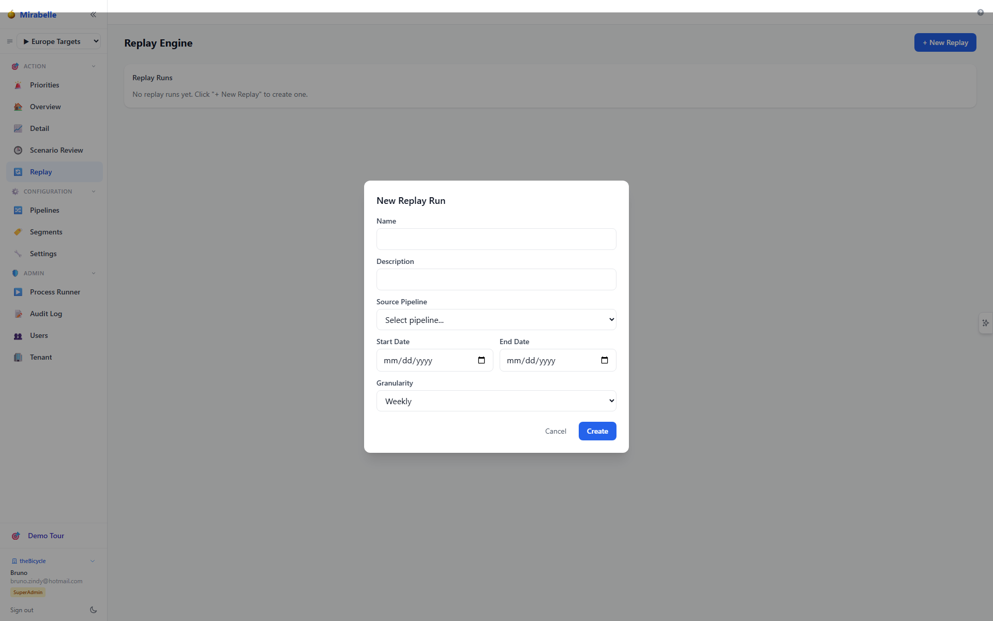Click the hamburger icon beside Europe Targets

(9, 41)
